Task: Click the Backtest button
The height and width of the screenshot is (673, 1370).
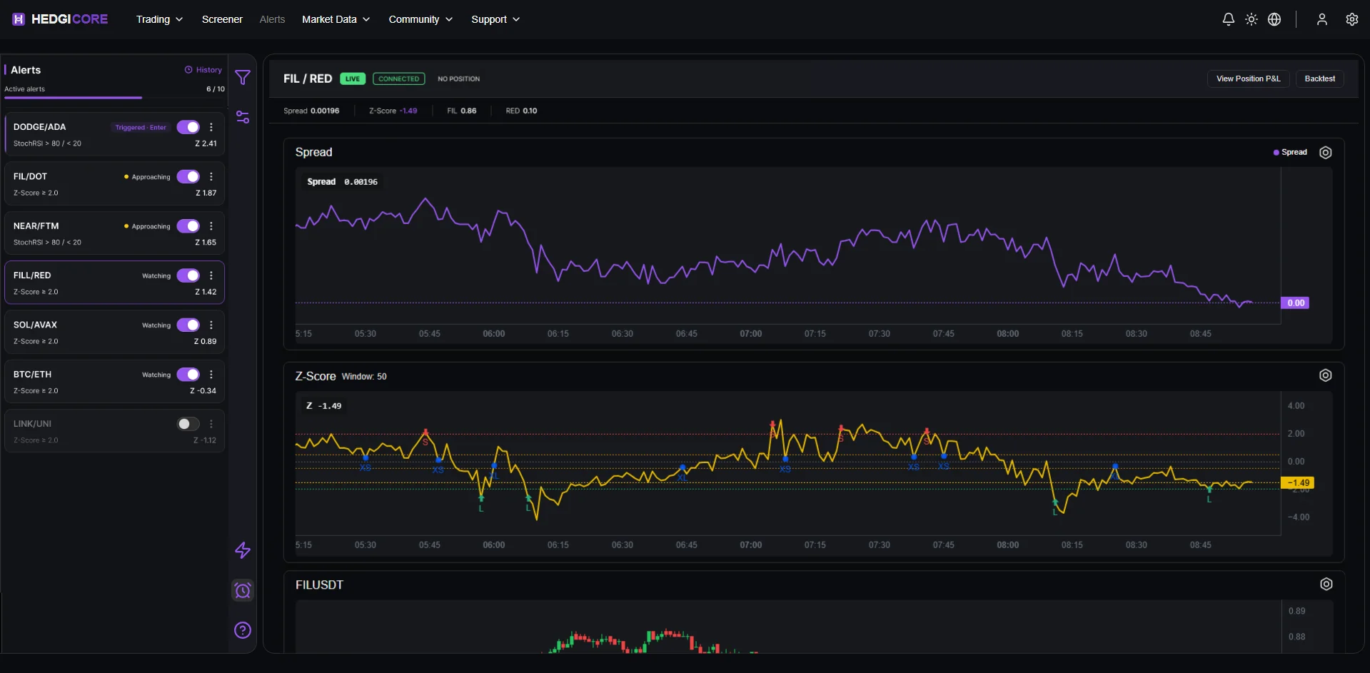Action: pyautogui.click(x=1319, y=79)
